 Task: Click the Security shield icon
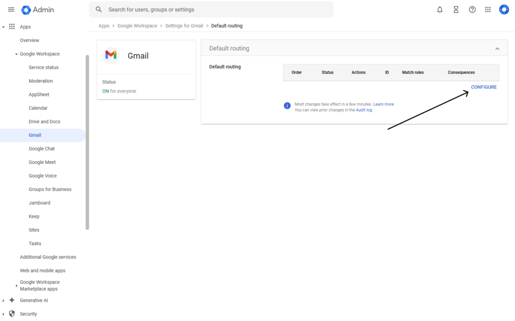(x=12, y=313)
